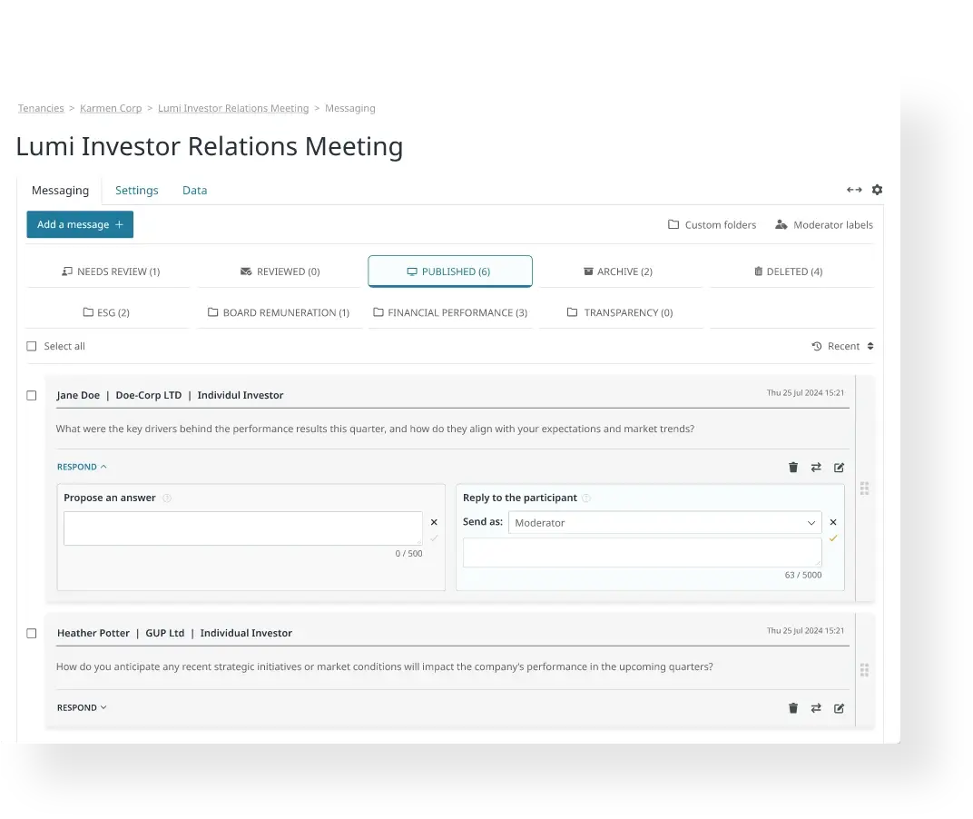Select Heather Potter's message checkbox
Image resolution: width=973 pixels, height=819 pixels.
(x=32, y=633)
